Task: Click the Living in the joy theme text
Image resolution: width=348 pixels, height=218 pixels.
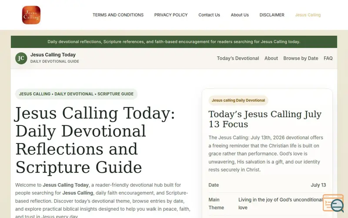Action: 280,204
